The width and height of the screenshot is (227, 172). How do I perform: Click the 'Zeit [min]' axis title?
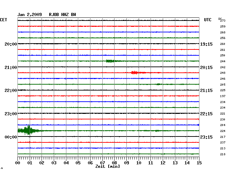(x=108, y=166)
